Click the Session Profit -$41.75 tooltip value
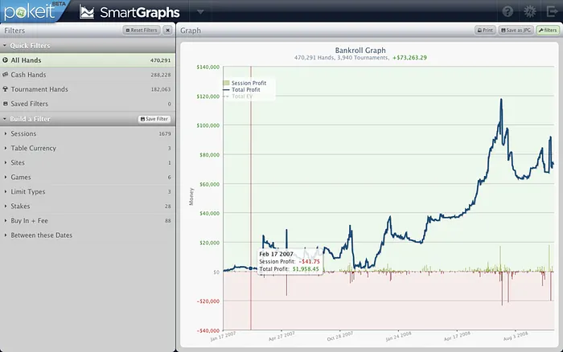Screen dimensions: 563x352 point(309,261)
